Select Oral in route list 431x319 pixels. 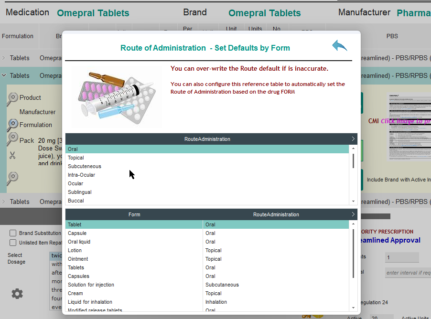pos(207,149)
